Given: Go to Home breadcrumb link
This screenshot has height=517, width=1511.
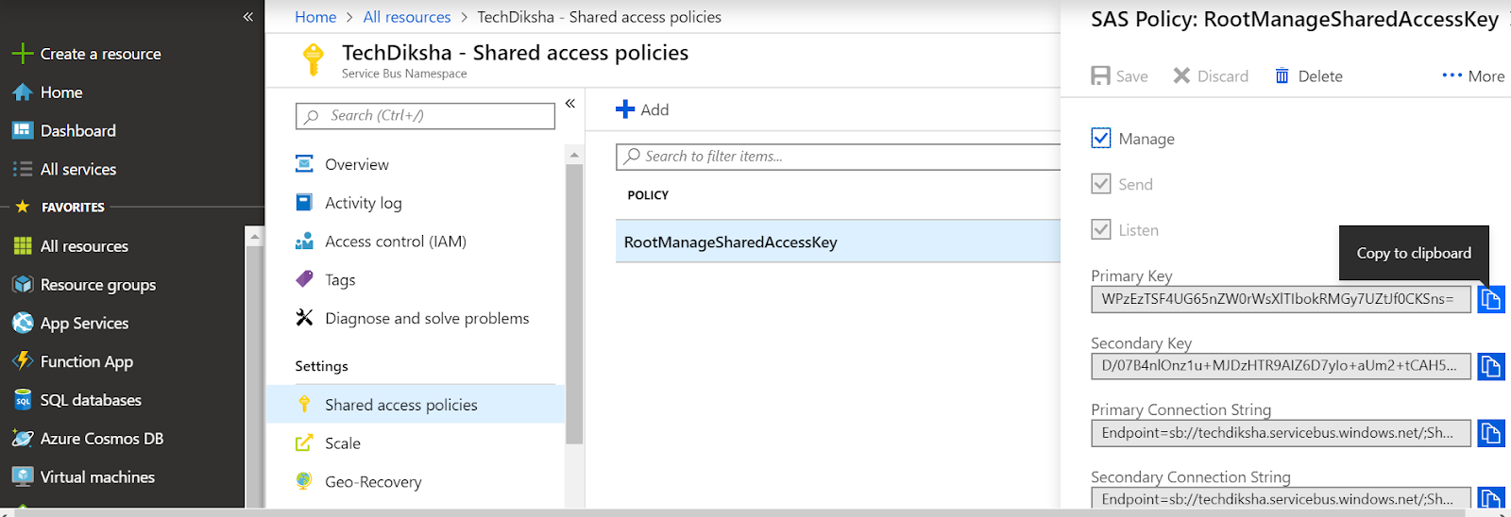Looking at the screenshot, I should point(315,17).
